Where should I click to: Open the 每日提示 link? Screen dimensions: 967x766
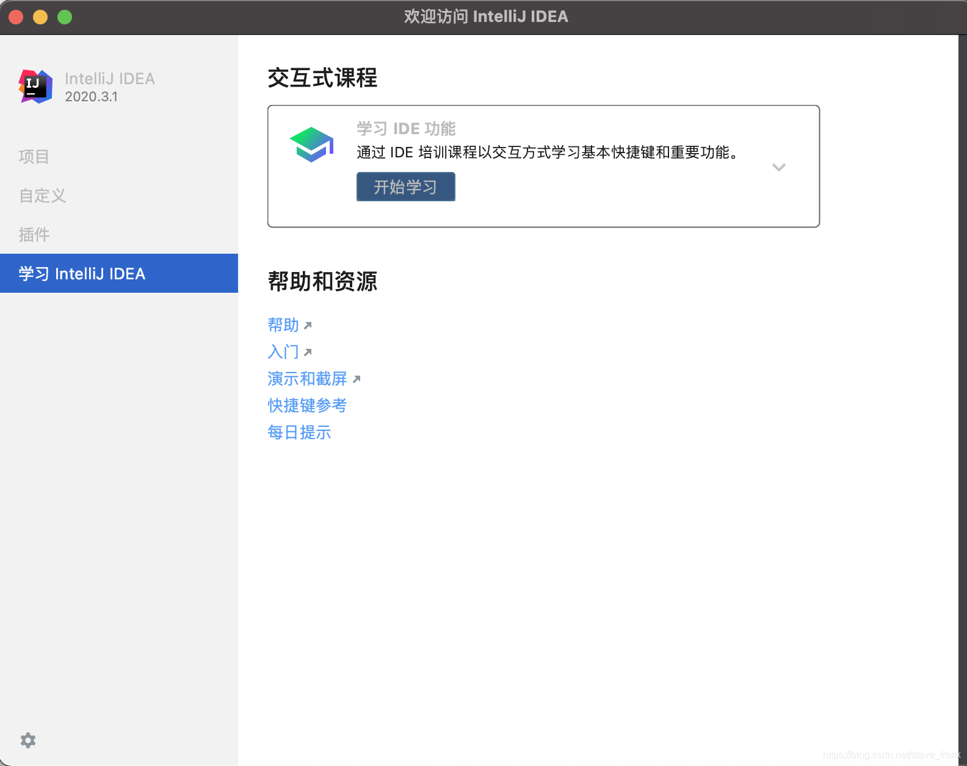click(299, 432)
